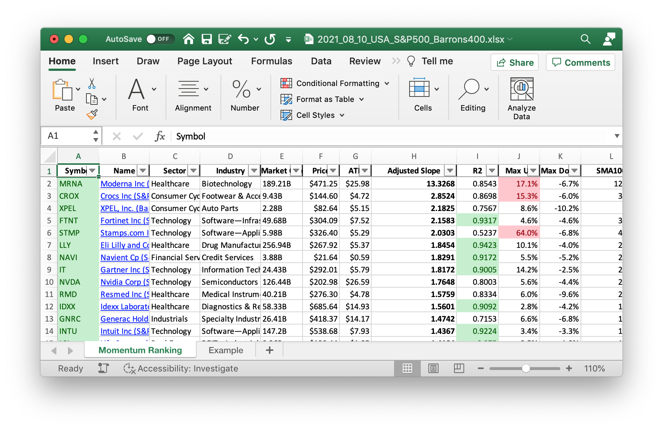Click the Home icon in title bar

(188, 39)
